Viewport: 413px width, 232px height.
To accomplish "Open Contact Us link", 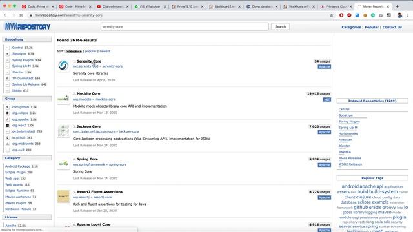I will pos(392,27).
